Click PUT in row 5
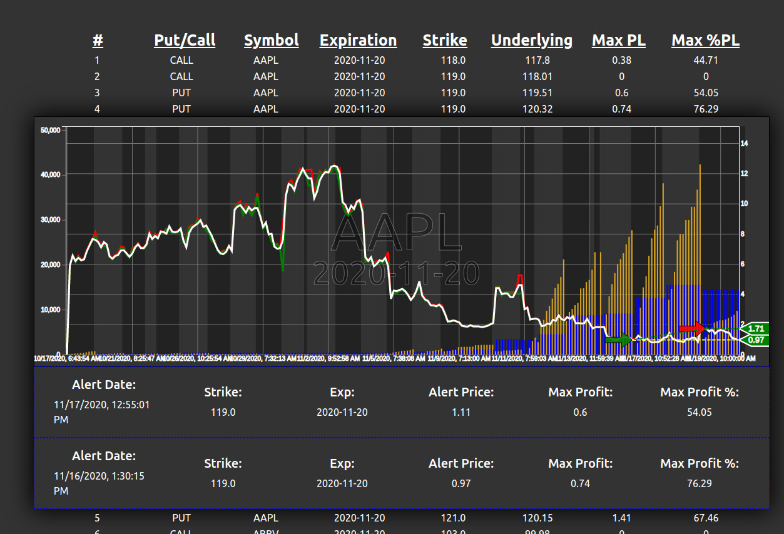Screen dimensions: 784x534 181,518
